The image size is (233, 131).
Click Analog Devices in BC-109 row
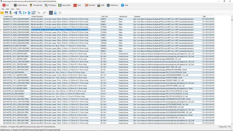pos(126,70)
